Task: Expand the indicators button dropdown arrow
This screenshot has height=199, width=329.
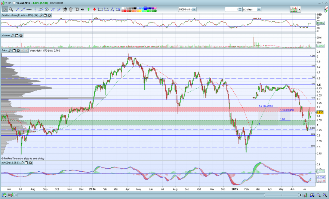Action: pos(299,9)
